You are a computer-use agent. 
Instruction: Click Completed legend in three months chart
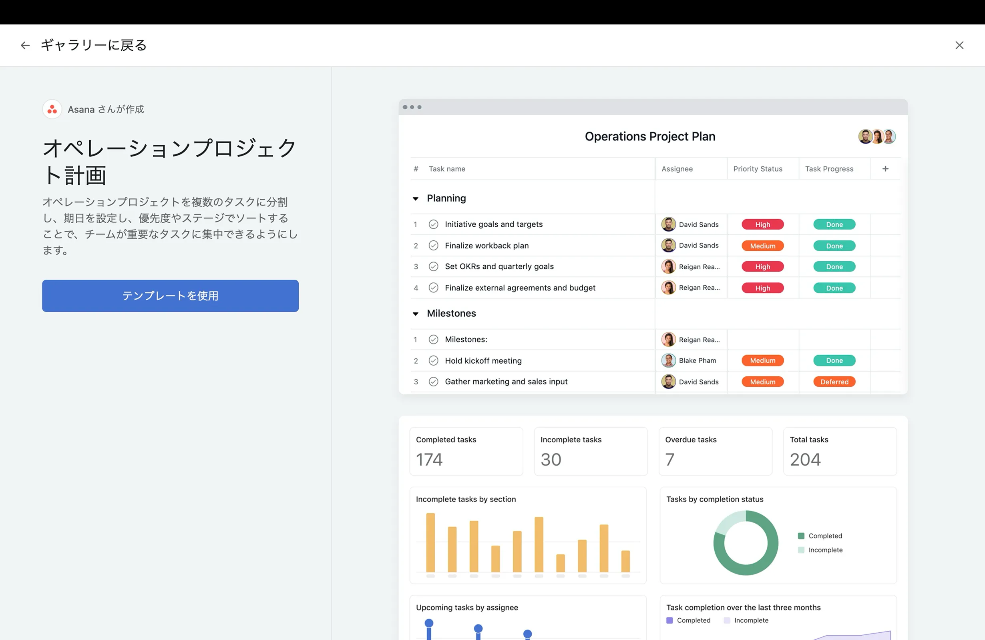[688, 620]
